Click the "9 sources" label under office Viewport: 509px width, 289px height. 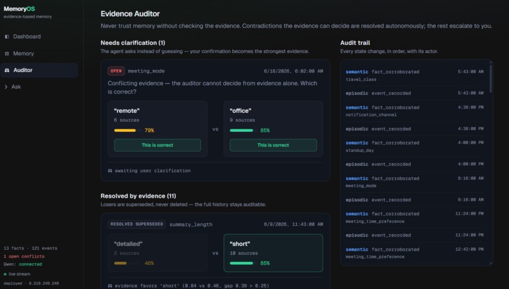pos(243,120)
